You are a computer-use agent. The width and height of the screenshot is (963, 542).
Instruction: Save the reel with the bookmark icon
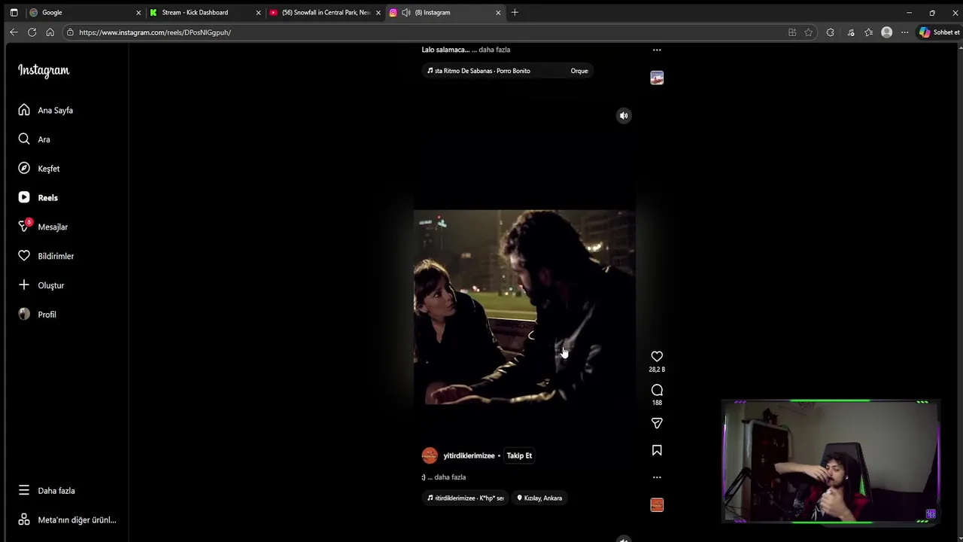point(657,450)
